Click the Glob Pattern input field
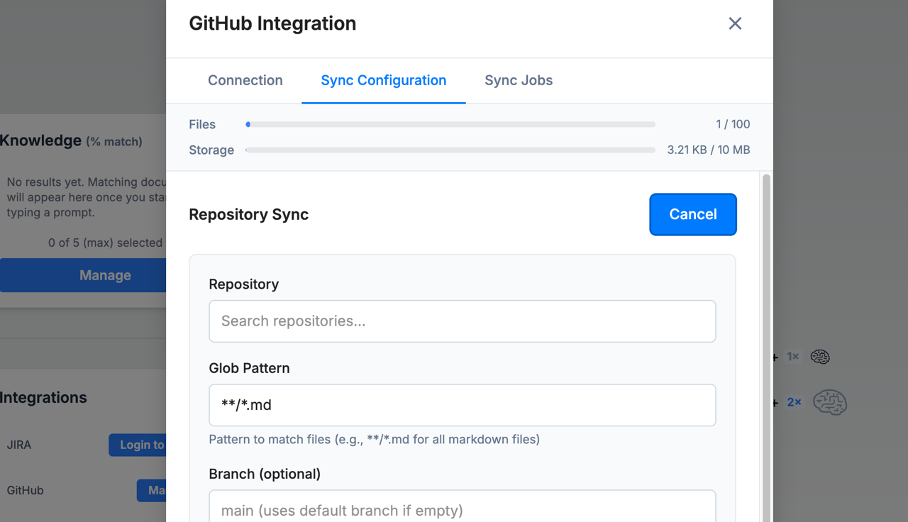 pyautogui.click(x=462, y=405)
